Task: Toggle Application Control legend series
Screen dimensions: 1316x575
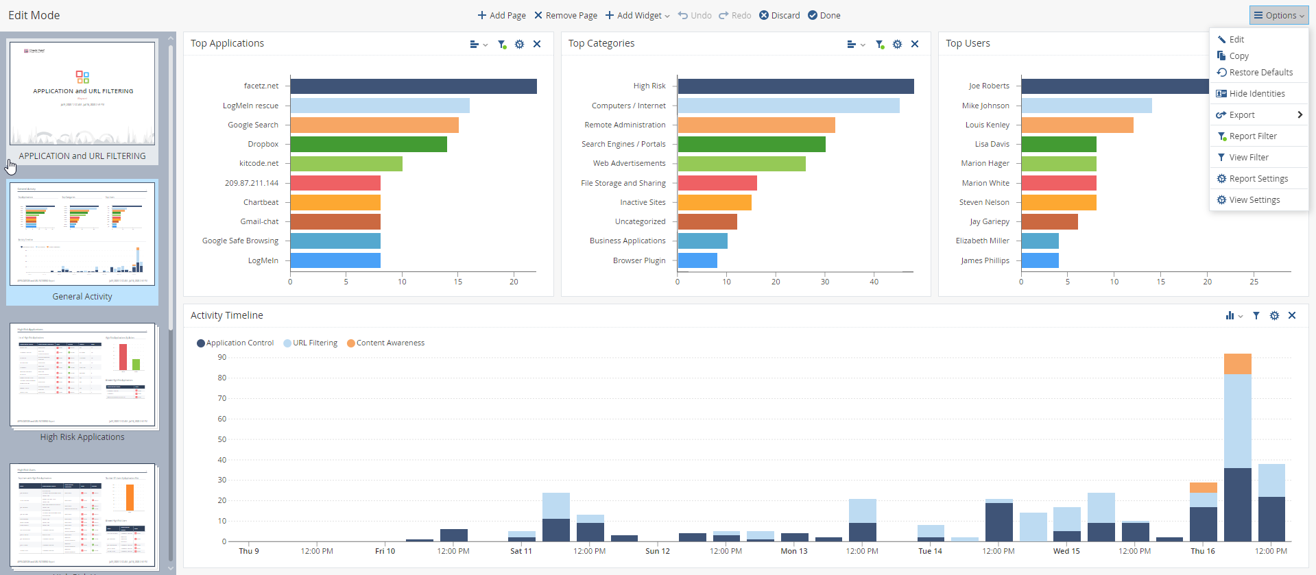Action: (235, 343)
